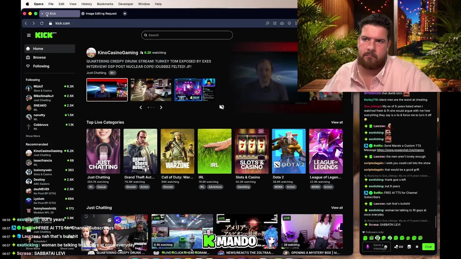The width and height of the screenshot is (461, 259).
Task: Open the Dota 2 category card
Action: [288, 151]
